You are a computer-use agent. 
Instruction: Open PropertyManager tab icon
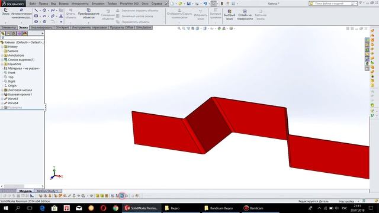click(x=8, y=34)
